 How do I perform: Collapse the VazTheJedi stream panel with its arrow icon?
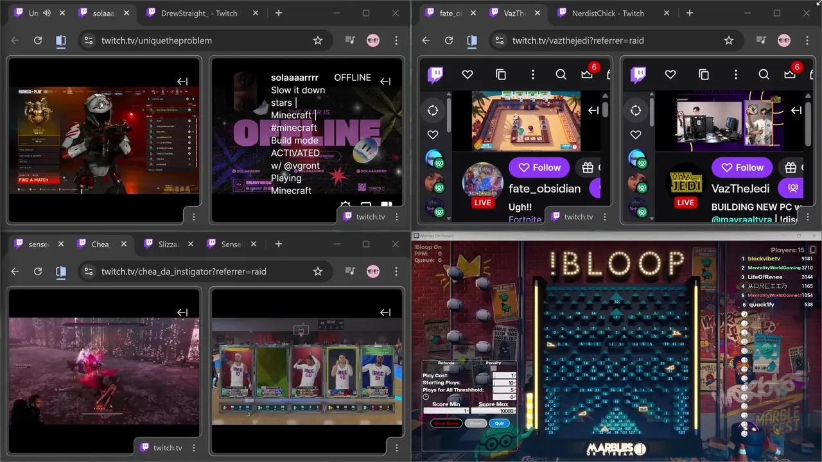[x=796, y=110]
